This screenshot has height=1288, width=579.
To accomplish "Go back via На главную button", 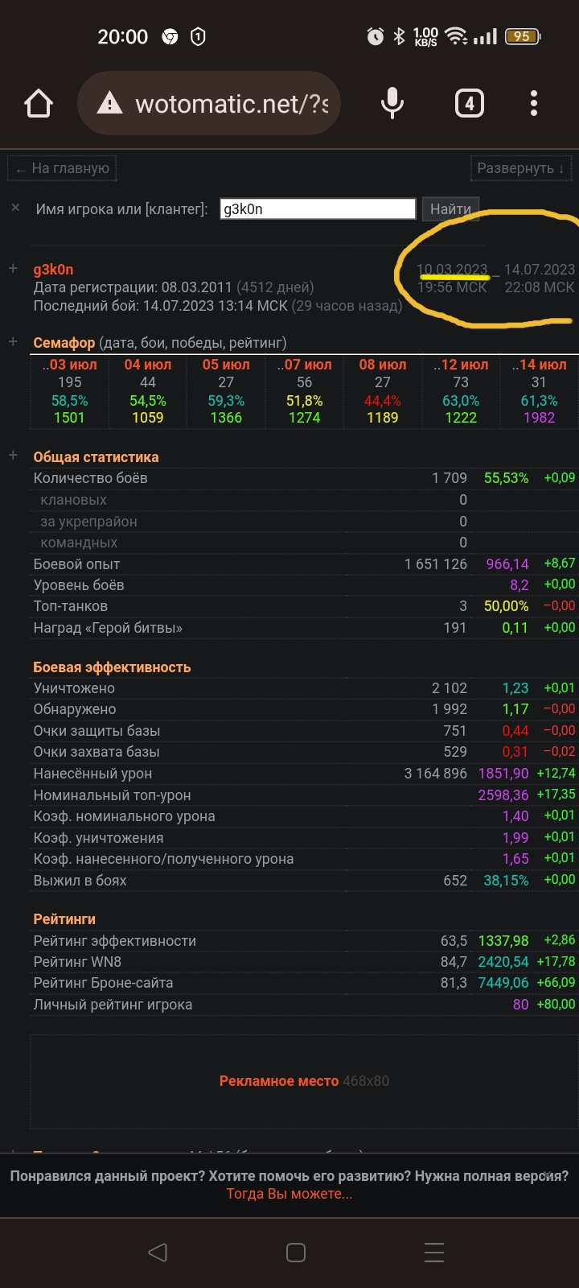I will point(63,168).
